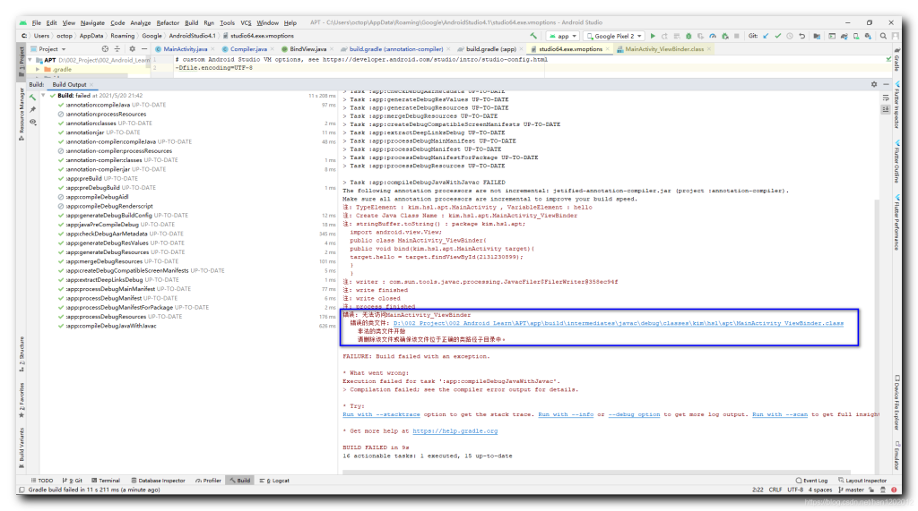The width and height of the screenshot is (918, 511).
Task: Click Git update project arrow icon
Action: (x=766, y=36)
